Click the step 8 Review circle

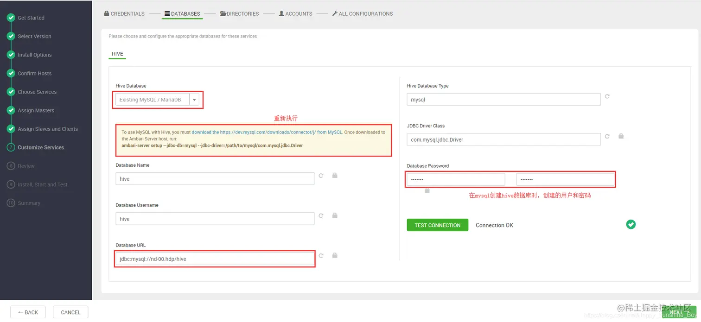pos(11,166)
